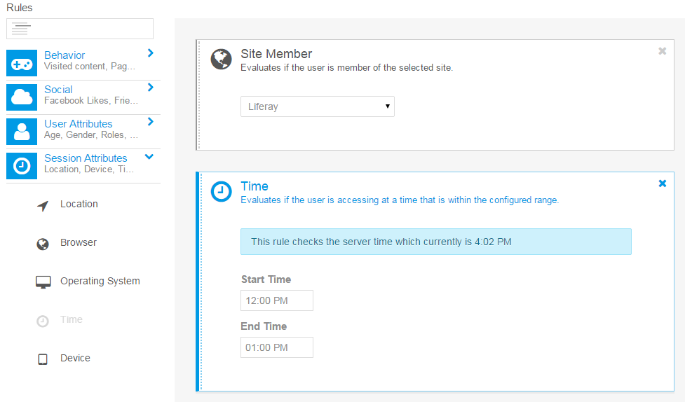Select the Location arrow icon
Screen dimensions: 685x402
[42, 206]
